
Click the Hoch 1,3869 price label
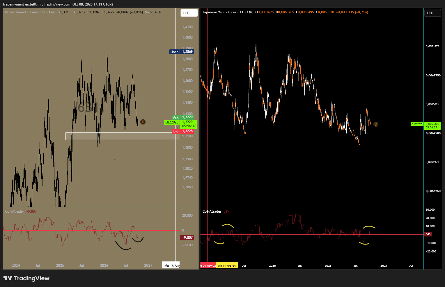(x=182, y=52)
